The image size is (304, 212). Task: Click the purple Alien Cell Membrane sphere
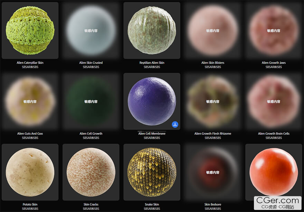coord(152,101)
